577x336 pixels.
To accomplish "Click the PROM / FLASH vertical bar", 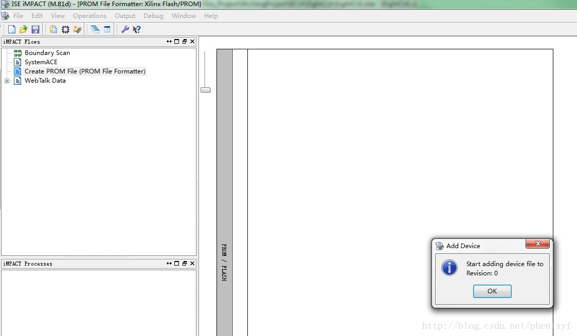I will [x=224, y=193].
